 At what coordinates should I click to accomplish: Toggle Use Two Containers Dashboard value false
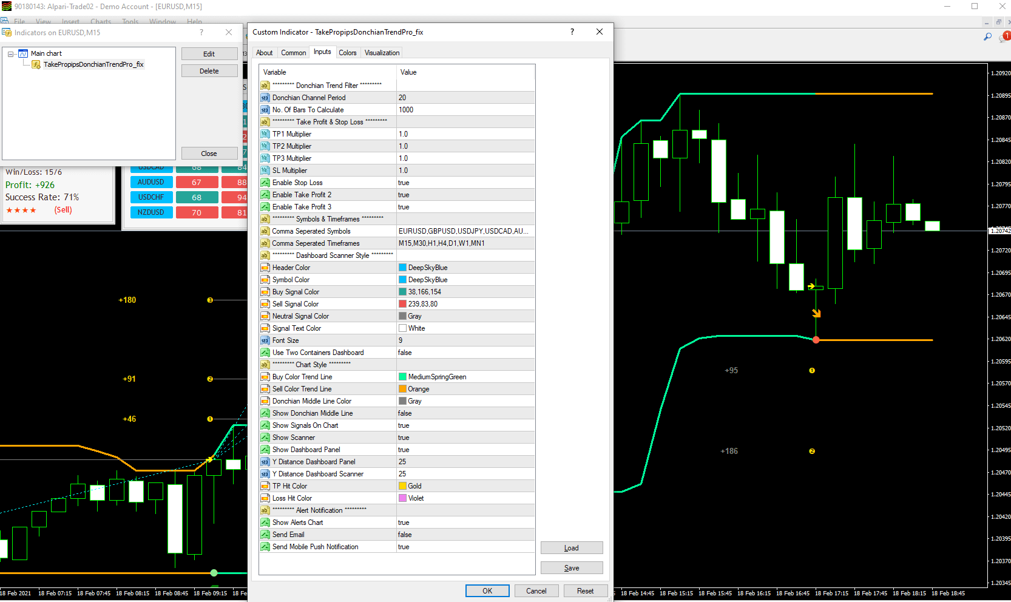tap(465, 353)
